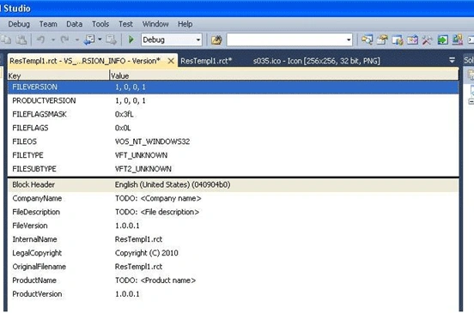474x313 pixels.
Task: Click the 0x3fL value
Action: click(x=125, y=114)
